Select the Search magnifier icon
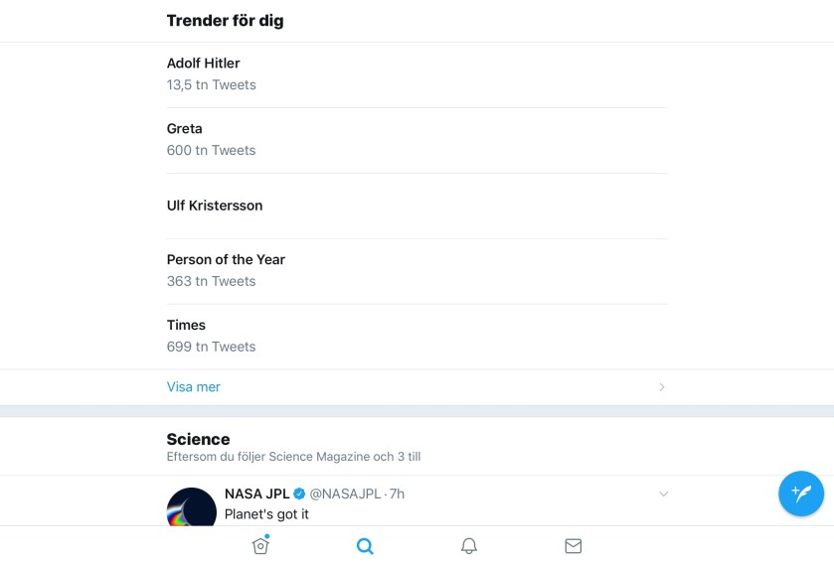 (365, 545)
